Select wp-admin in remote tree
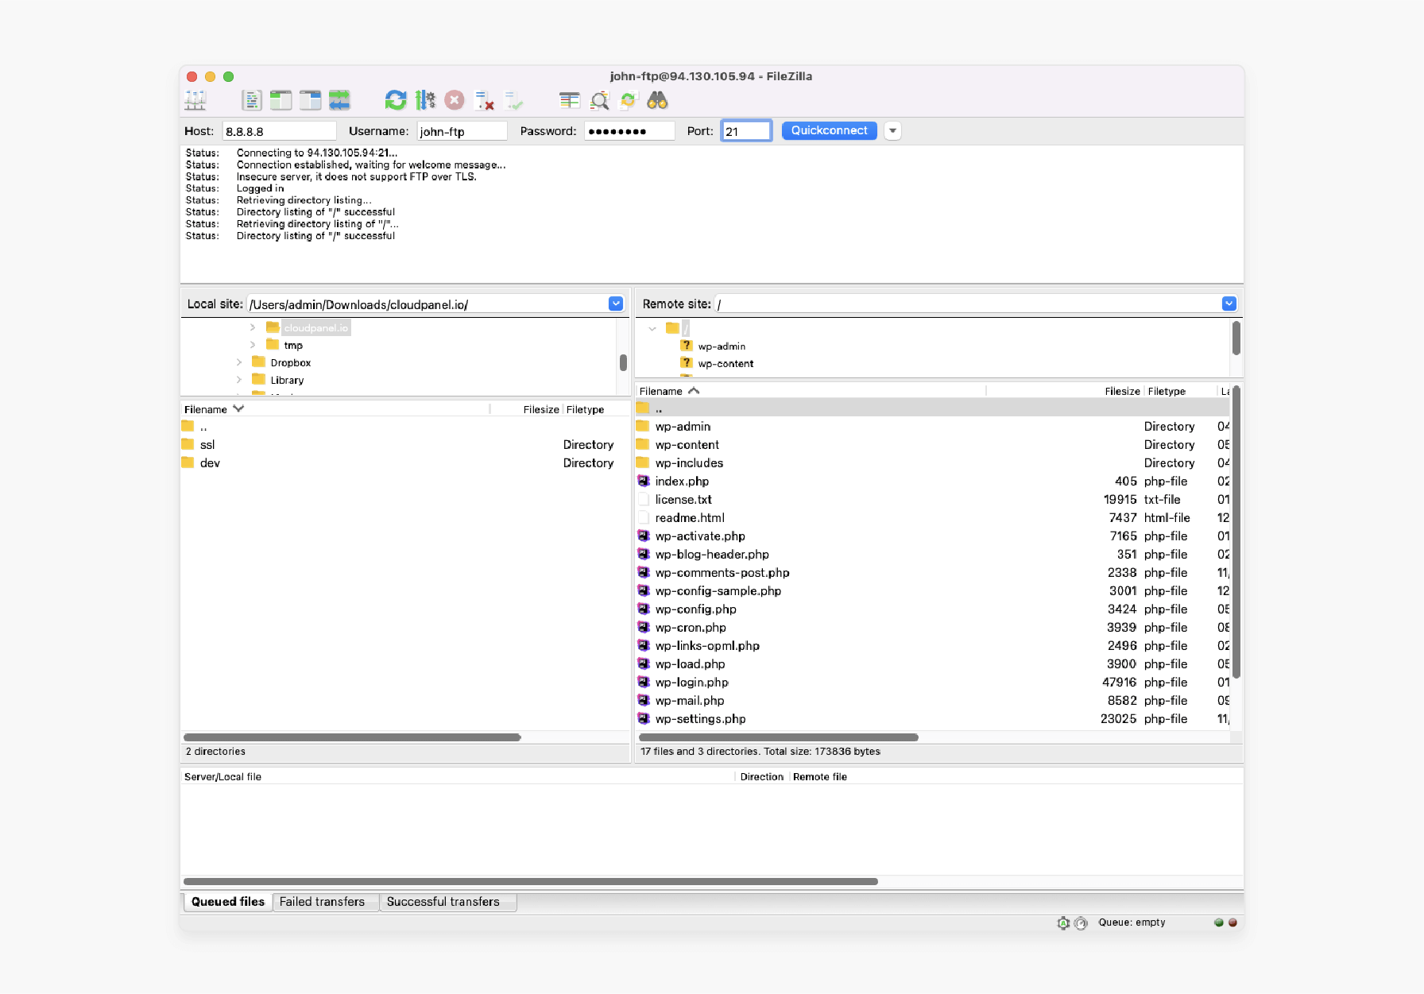 click(x=722, y=346)
